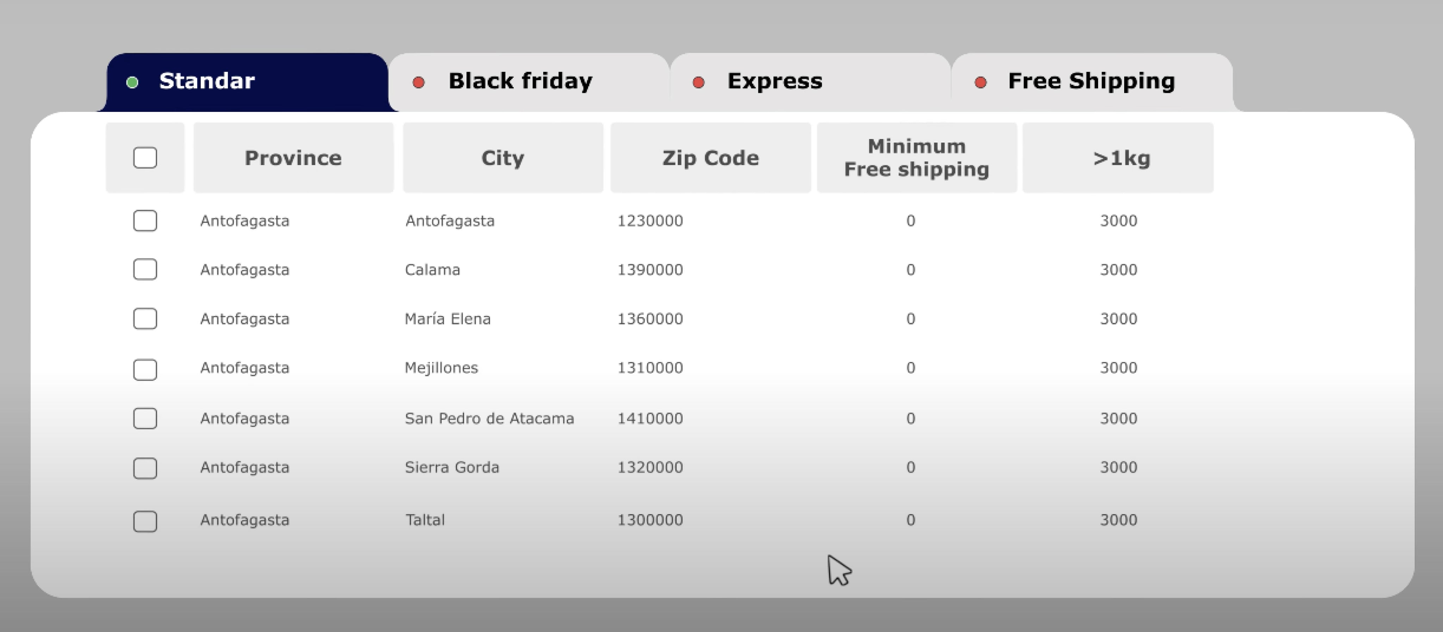Check the Taltal row checkbox
Image resolution: width=1443 pixels, height=632 pixels.
[x=145, y=521]
